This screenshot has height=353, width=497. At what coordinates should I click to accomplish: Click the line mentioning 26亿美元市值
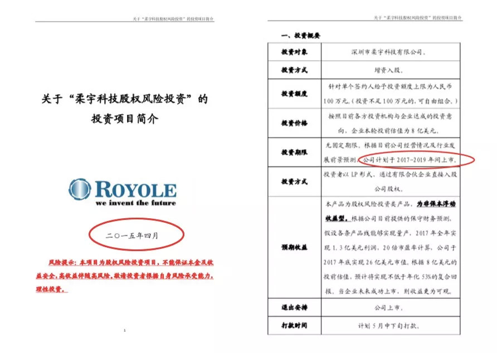[390, 262]
